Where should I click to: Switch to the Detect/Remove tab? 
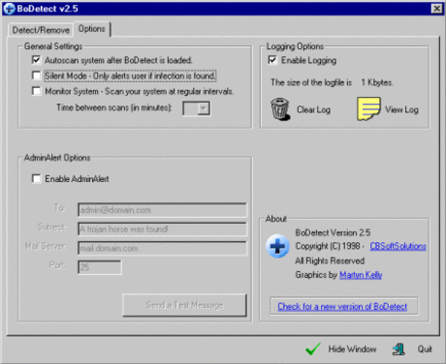click(x=41, y=30)
